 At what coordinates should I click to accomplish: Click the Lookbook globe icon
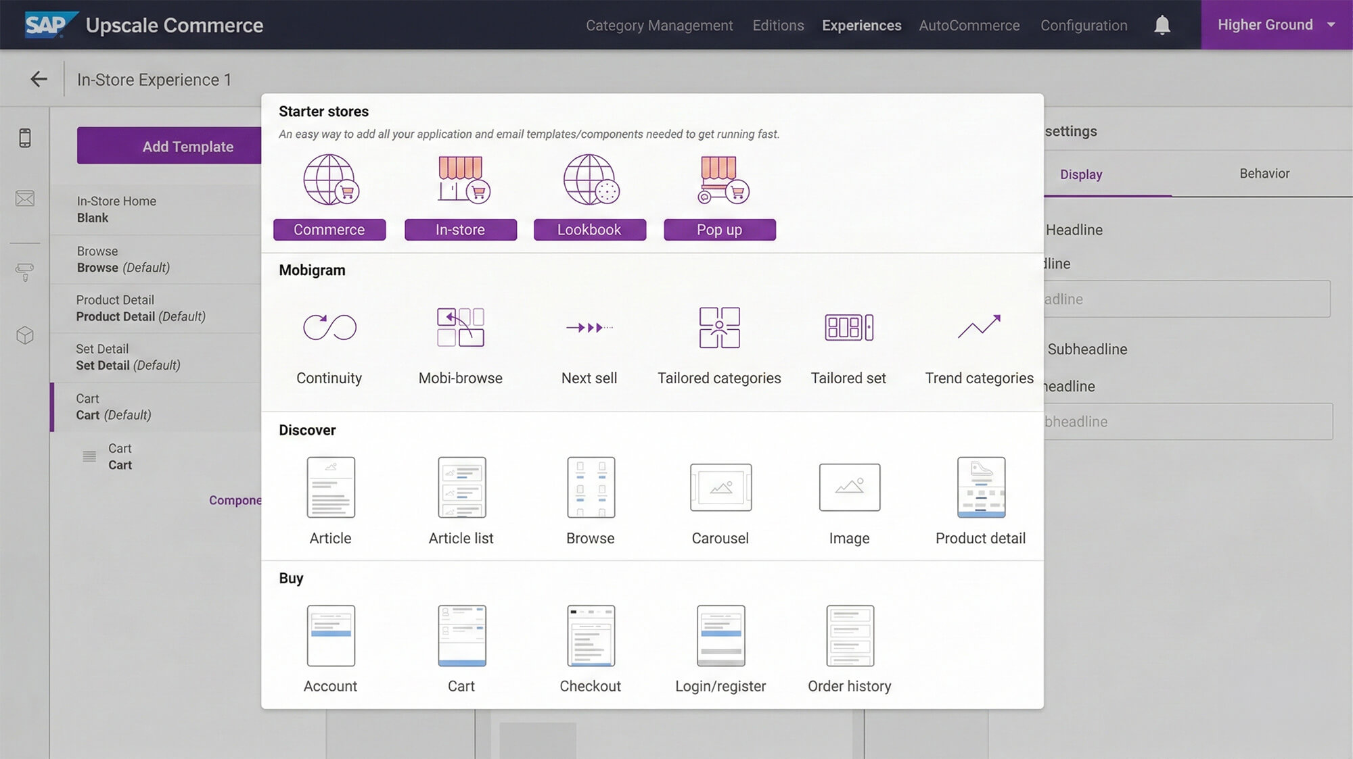point(591,180)
